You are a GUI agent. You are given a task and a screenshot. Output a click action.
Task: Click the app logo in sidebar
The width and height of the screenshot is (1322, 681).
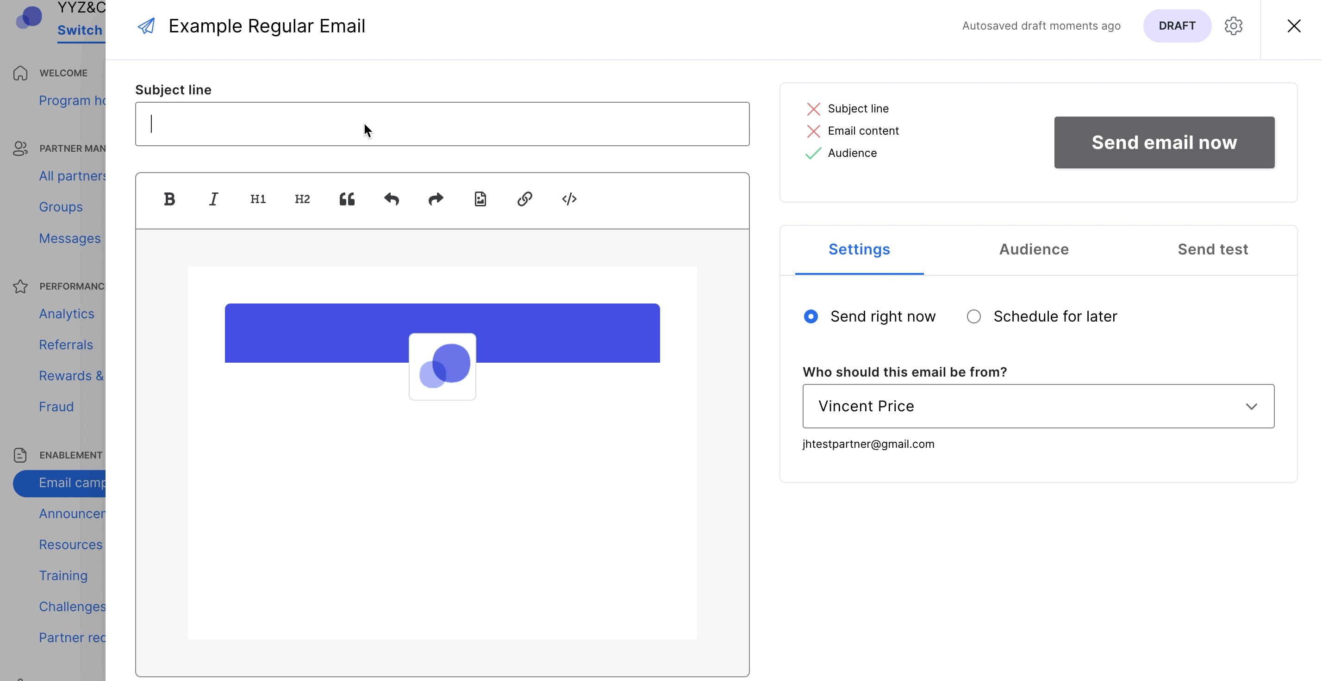[29, 18]
